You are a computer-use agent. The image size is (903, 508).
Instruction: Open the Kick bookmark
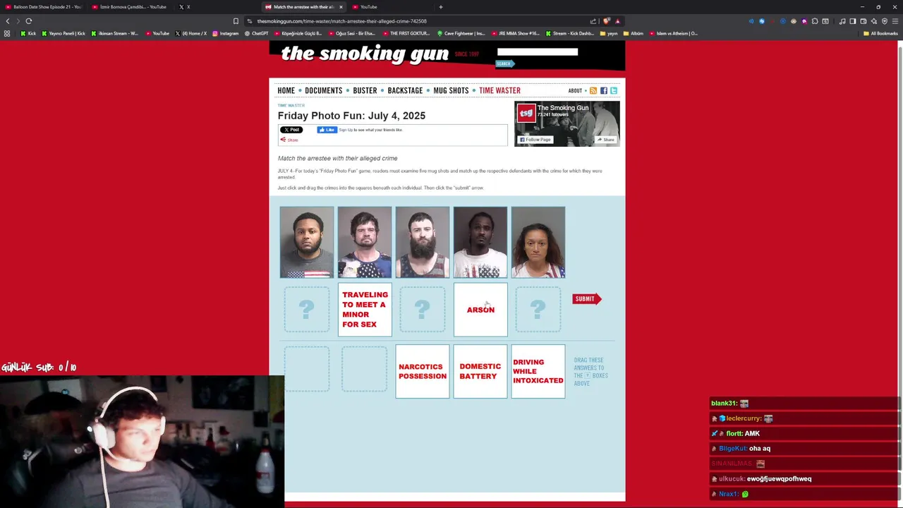pyautogui.click(x=28, y=33)
